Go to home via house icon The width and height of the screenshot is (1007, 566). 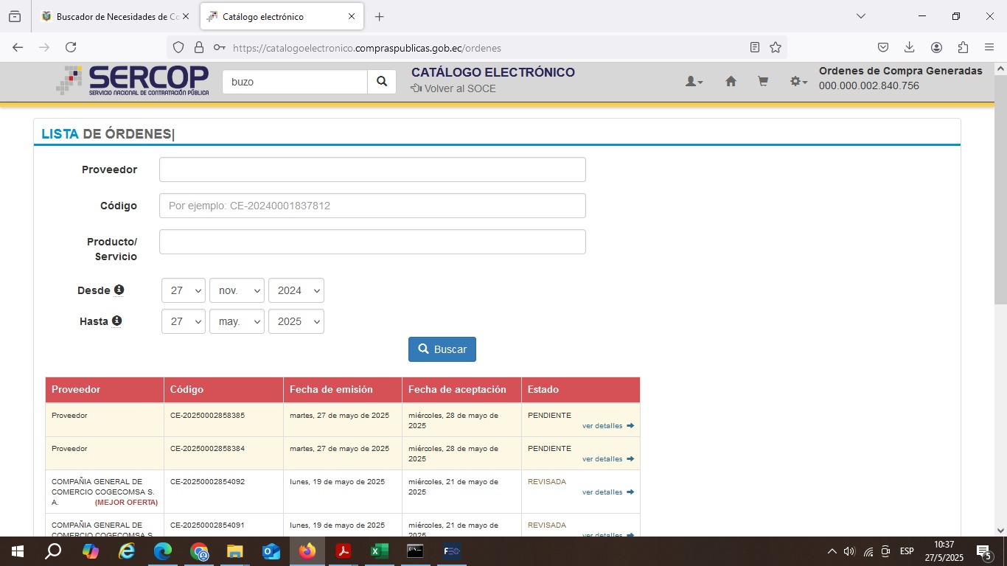(731, 82)
